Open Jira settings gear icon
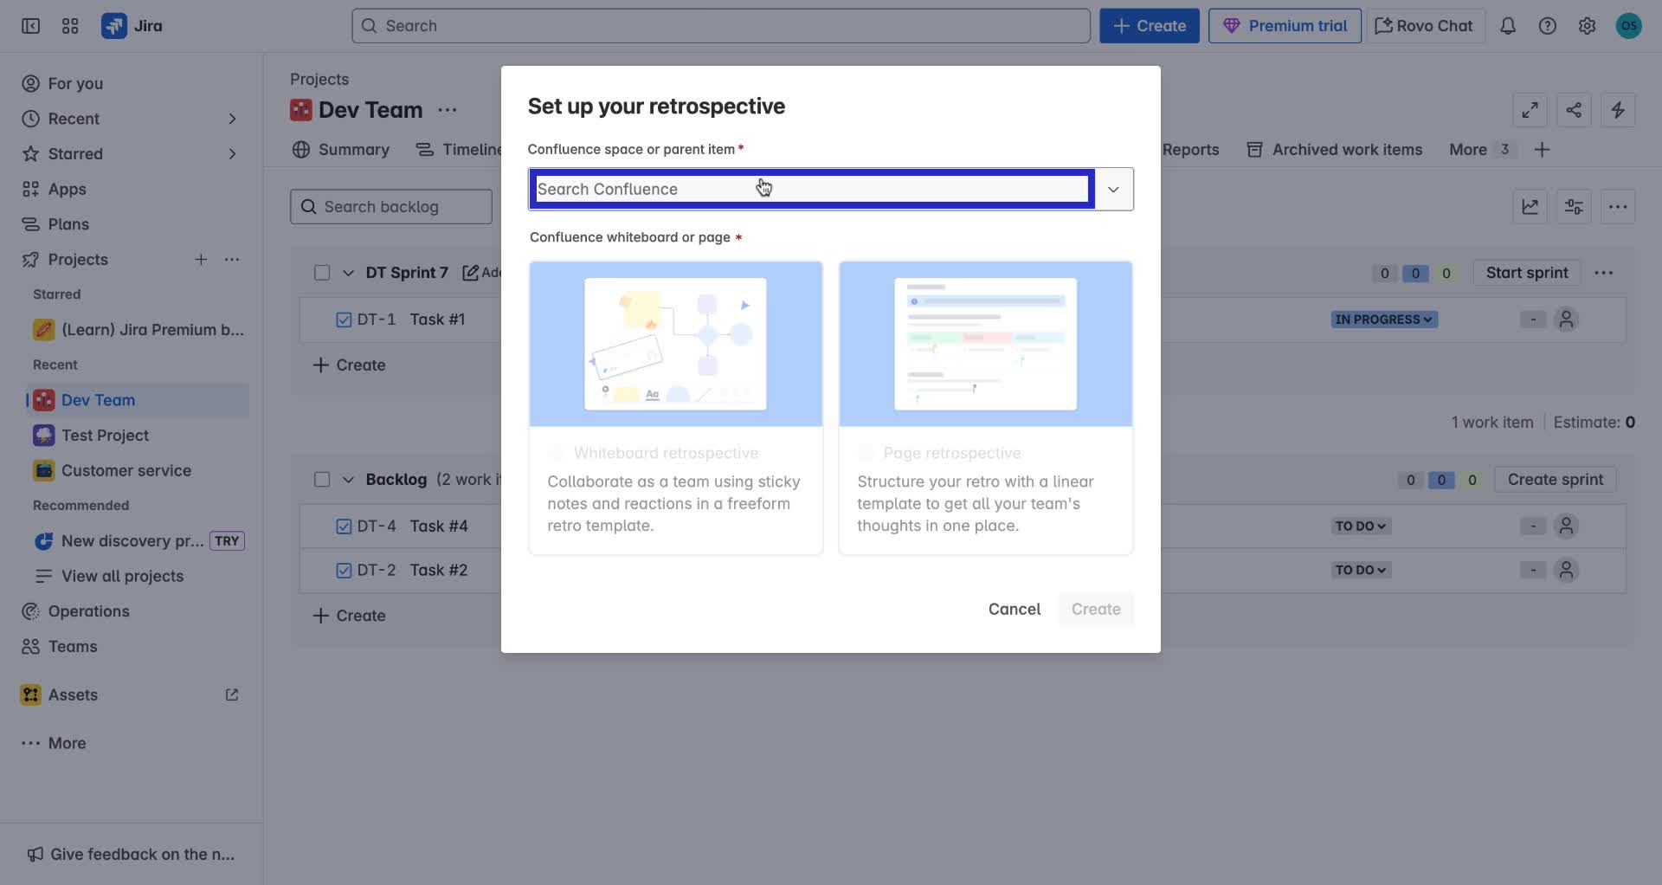The width and height of the screenshot is (1662, 885). tap(1588, 25)
